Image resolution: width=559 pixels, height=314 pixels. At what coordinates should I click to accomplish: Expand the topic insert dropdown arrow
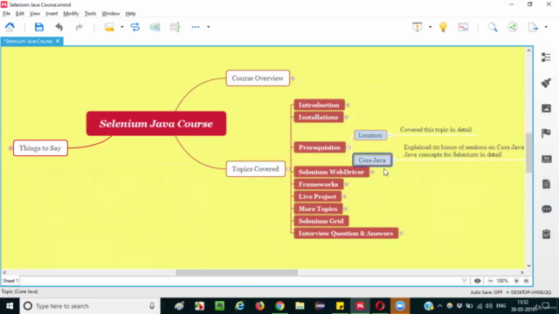[122, 27]
